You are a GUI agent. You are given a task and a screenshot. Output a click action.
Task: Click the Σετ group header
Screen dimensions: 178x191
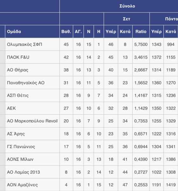(127, 19)
